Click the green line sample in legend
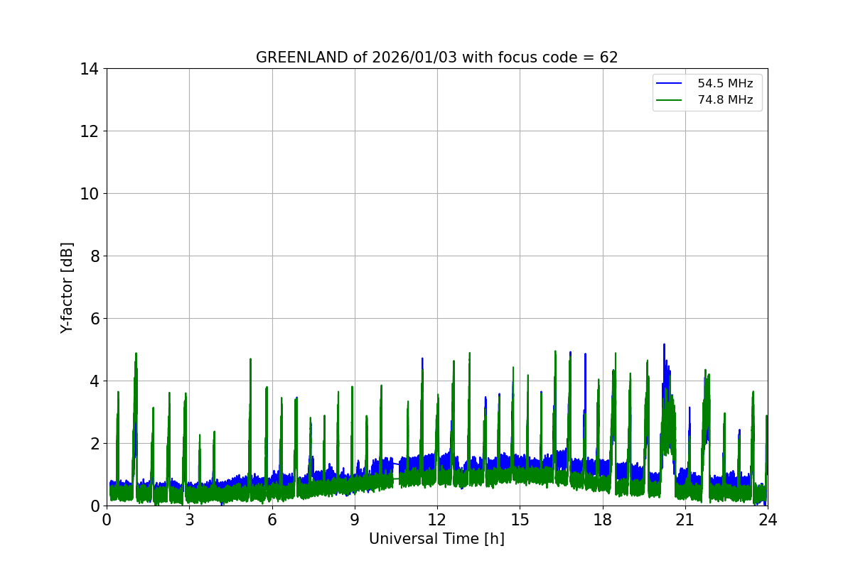The width and height of the screenshot is (853, 568). pyautogui.click(x=670, y=101)
